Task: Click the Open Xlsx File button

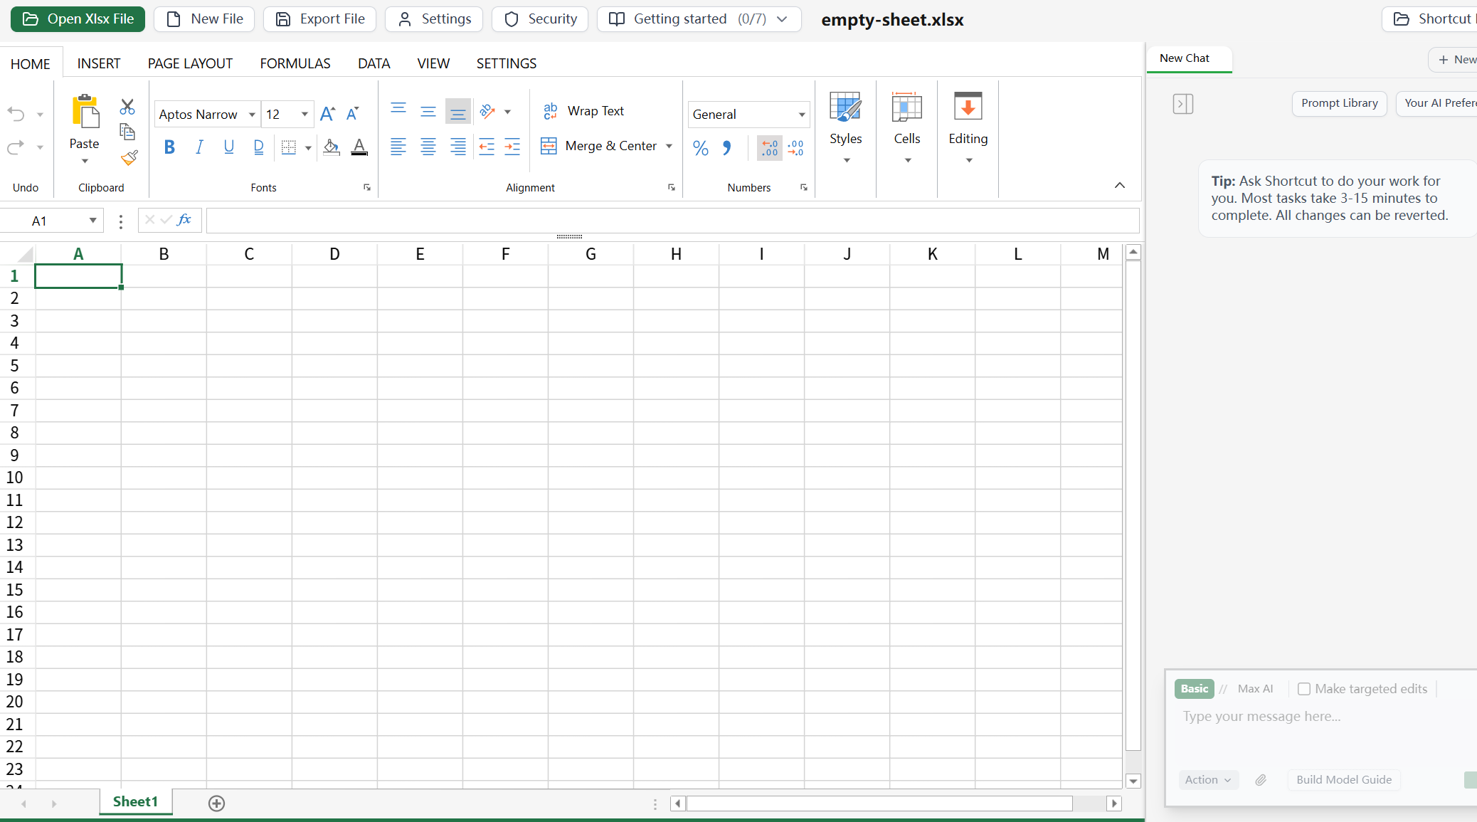Action: tap(78, 19)
